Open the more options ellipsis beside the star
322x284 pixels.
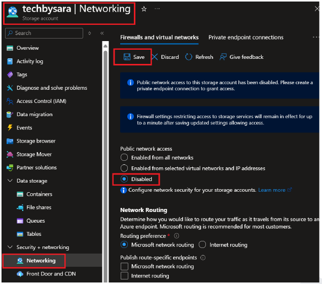(157, 9)
